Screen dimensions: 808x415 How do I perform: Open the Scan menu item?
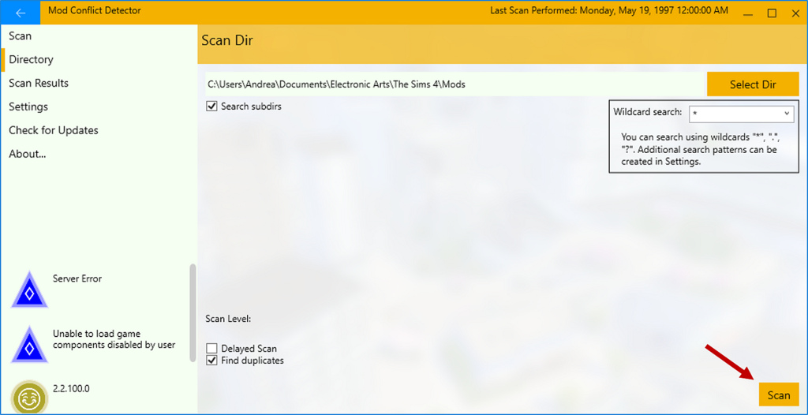[21, 36]
